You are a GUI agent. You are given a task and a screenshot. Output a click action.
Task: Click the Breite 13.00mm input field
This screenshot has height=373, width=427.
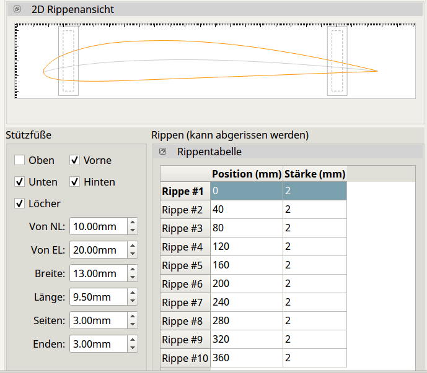97,273
